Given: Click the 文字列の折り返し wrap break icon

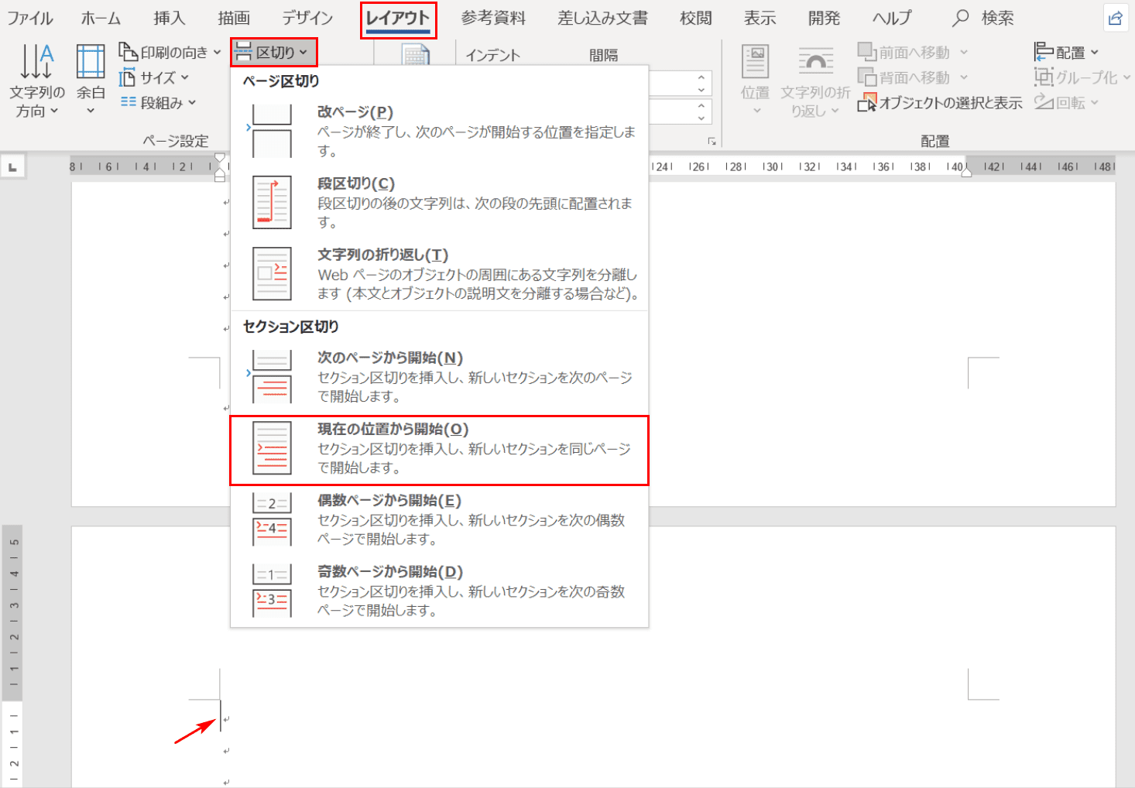Looking at the screenshot, I should pyautogui.click(x=272, y=273).
